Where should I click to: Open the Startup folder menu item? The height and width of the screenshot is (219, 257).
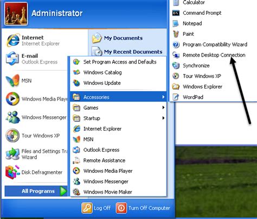click(x=118, y=118)
